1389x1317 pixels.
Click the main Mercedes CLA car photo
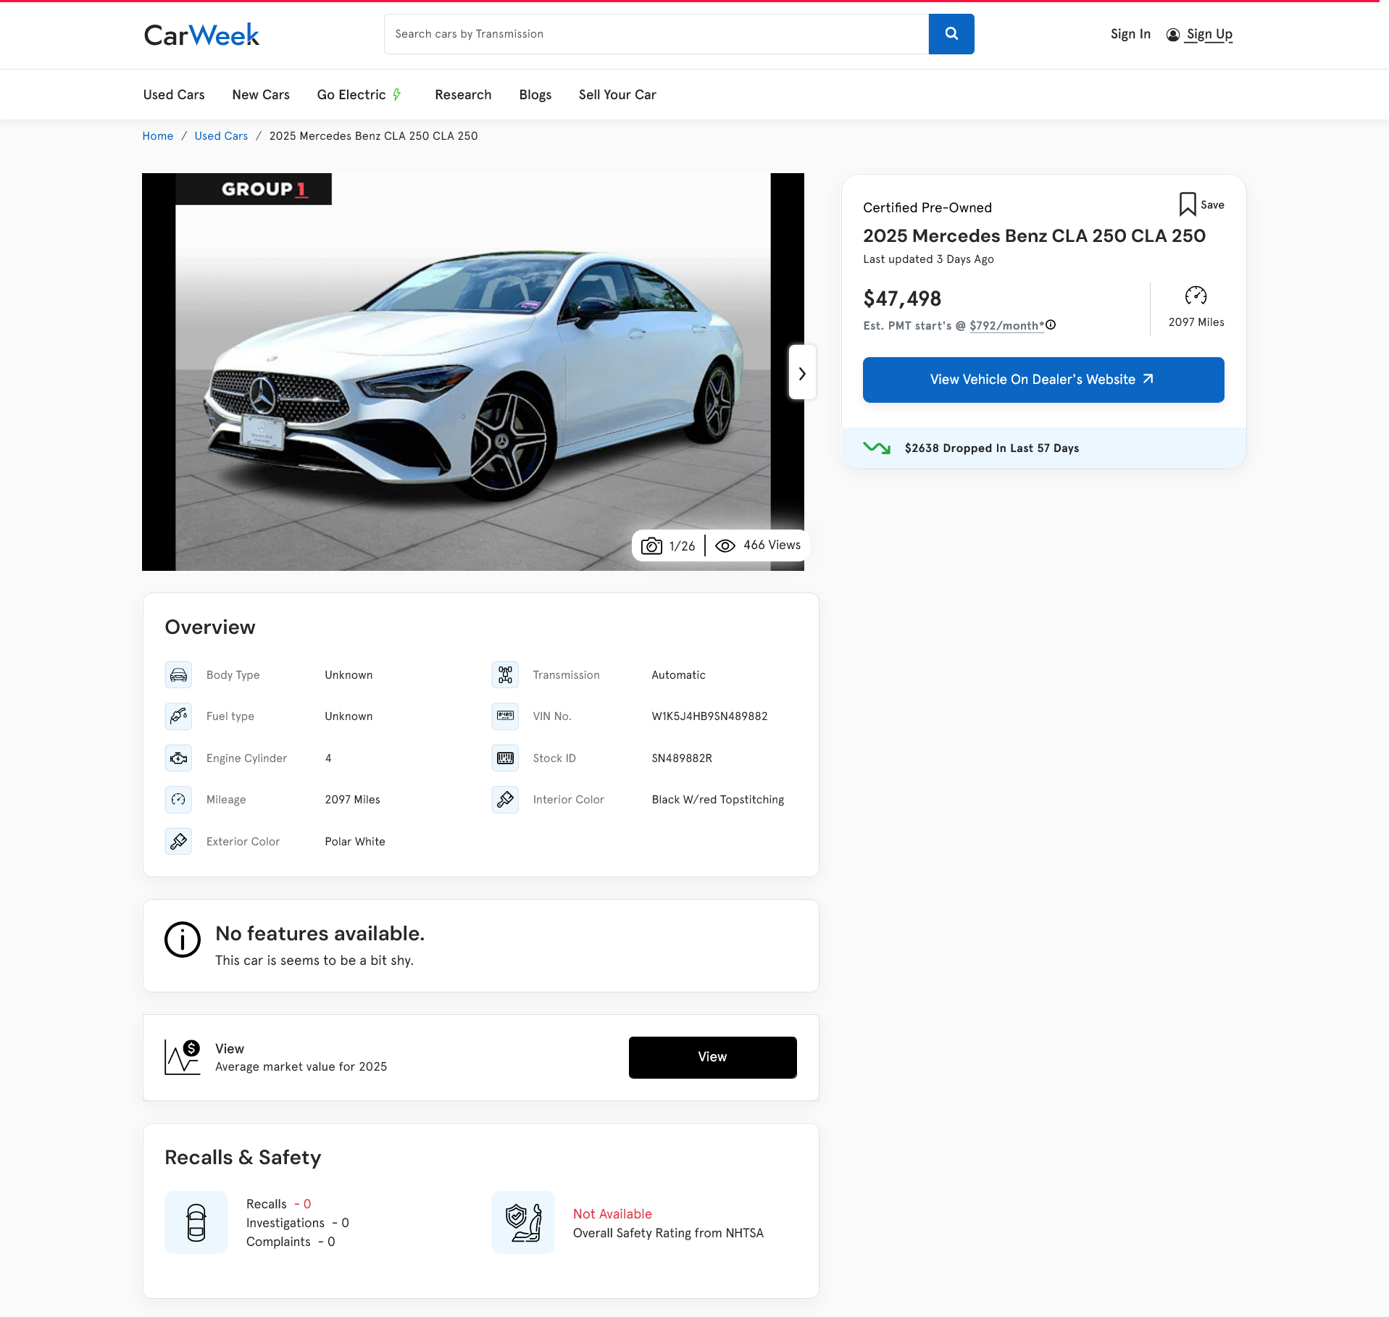pyautogui.click(x=473, y=372)
